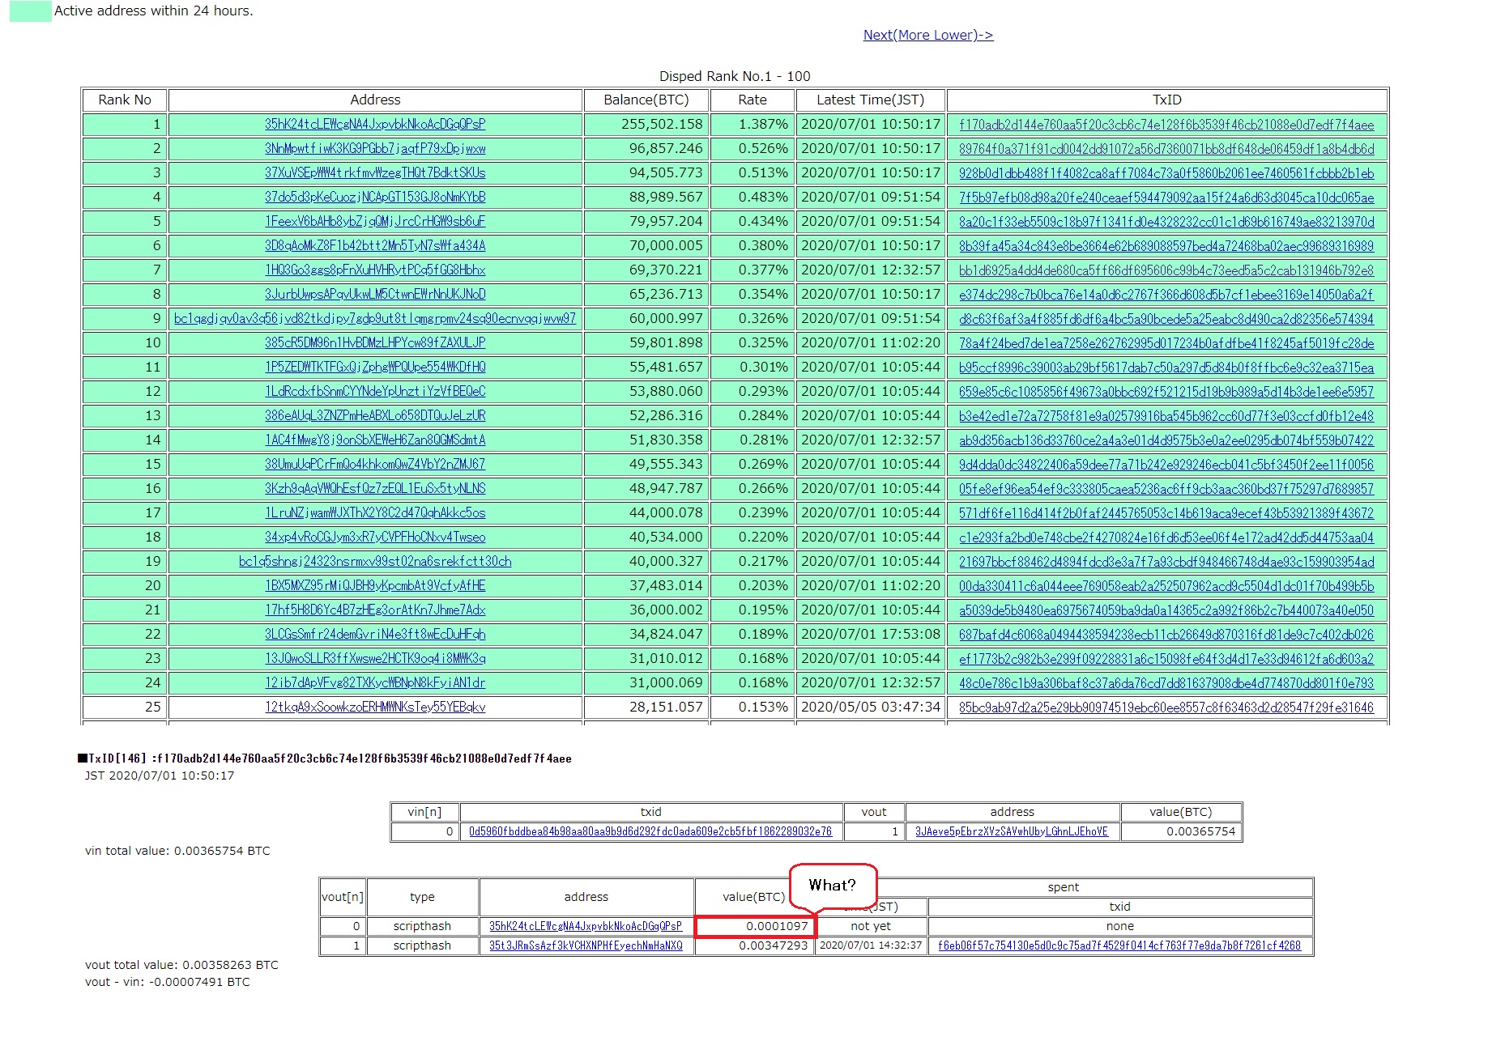The height and width of the screenshot is (1041, 1505).
Task: Open vout 0 address 35hK24tcLEWcgNA4JxpvbkNkoAcDGqQPsP
Action: [586, 926]
